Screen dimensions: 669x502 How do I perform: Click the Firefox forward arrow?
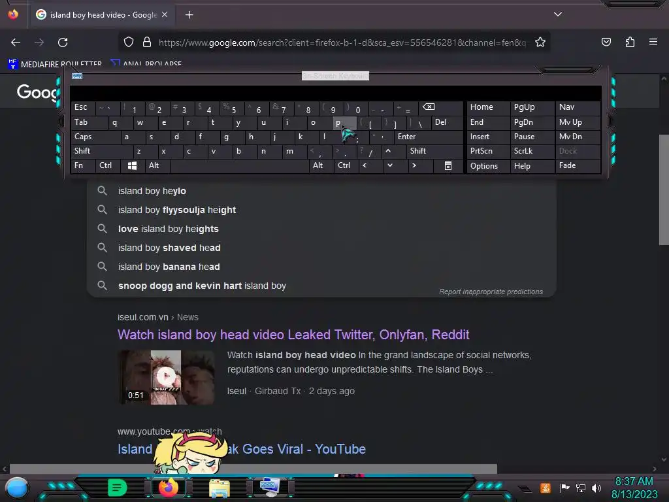click(39, 42)
